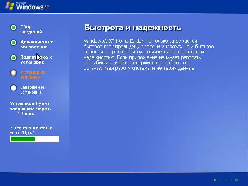Click the green indicator beside Динамическое обновление
The width and height of the screenshot is (248, 186).
coord(14,43)
